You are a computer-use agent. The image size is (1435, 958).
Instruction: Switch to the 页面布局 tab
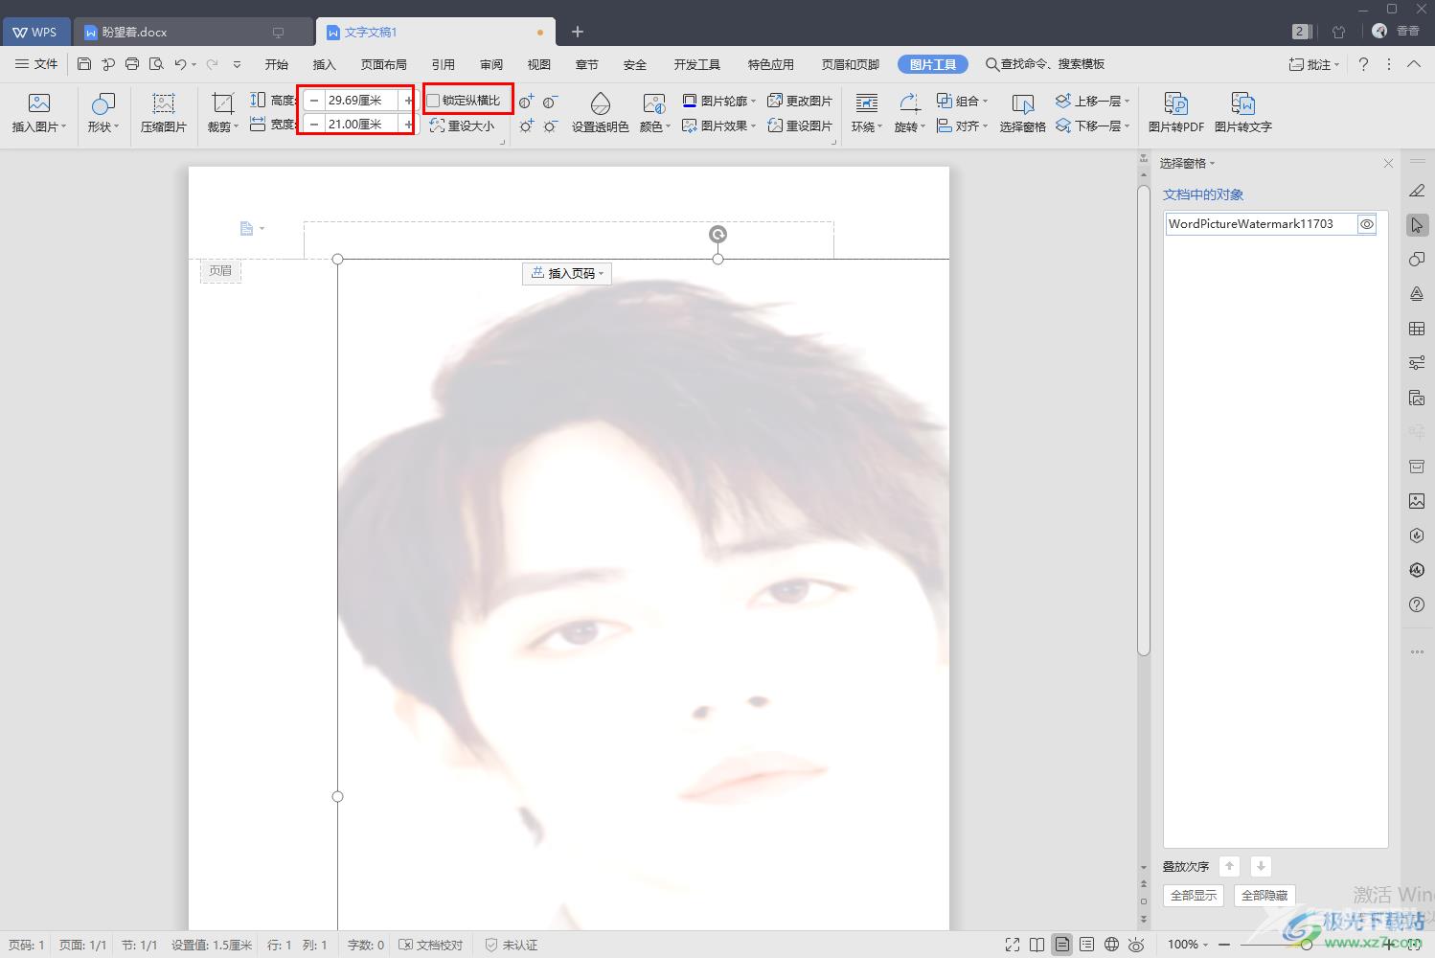(384, 64)
